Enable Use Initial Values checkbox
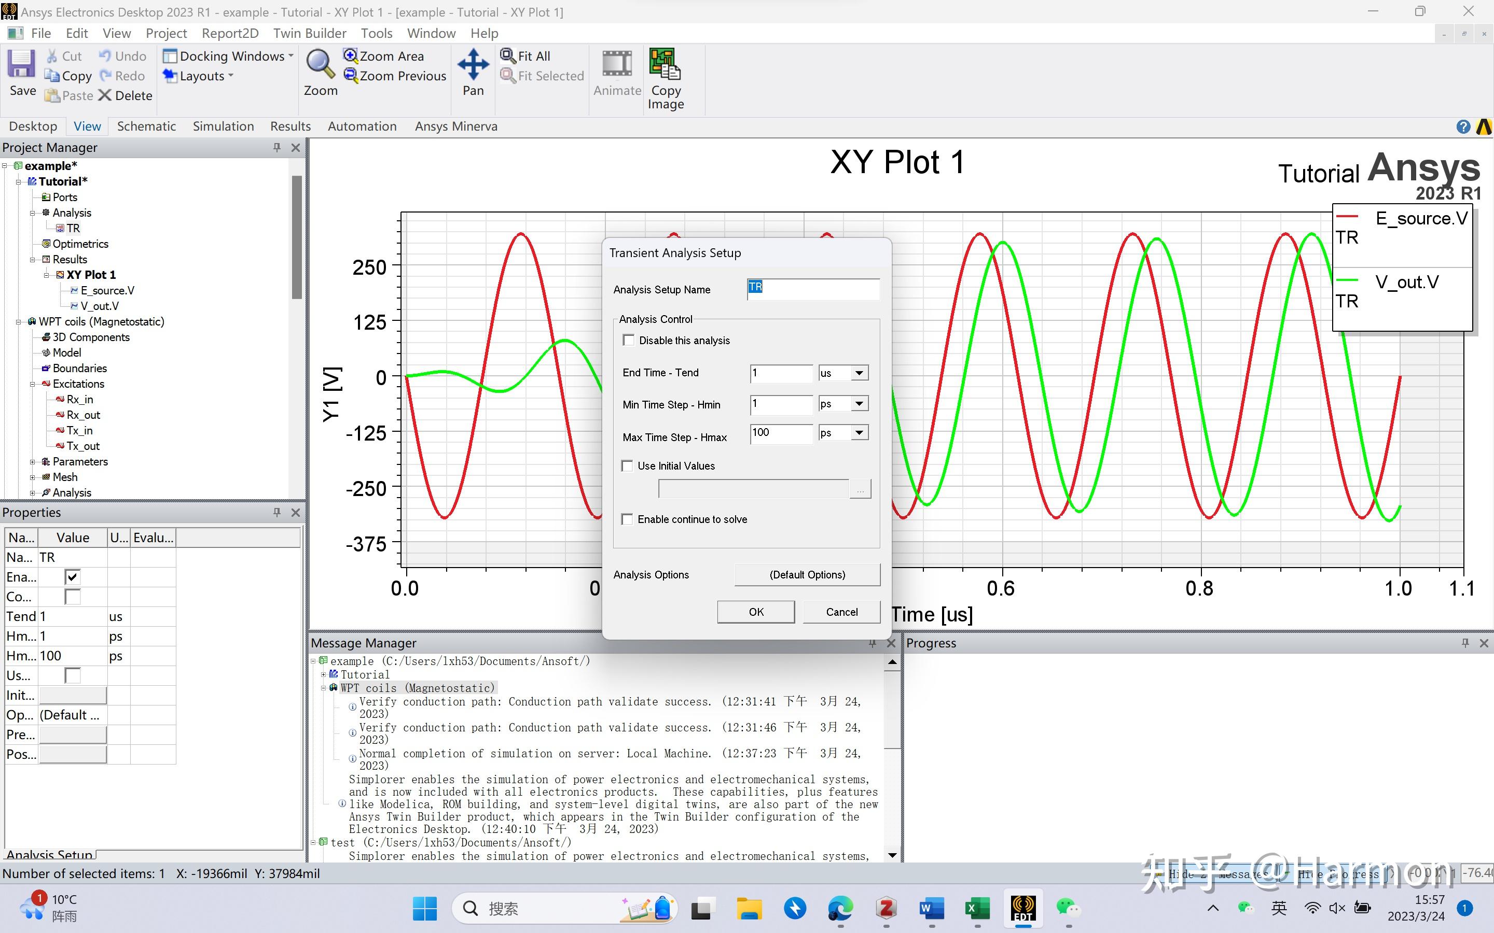1494x933 pixels. click(627, 466)
